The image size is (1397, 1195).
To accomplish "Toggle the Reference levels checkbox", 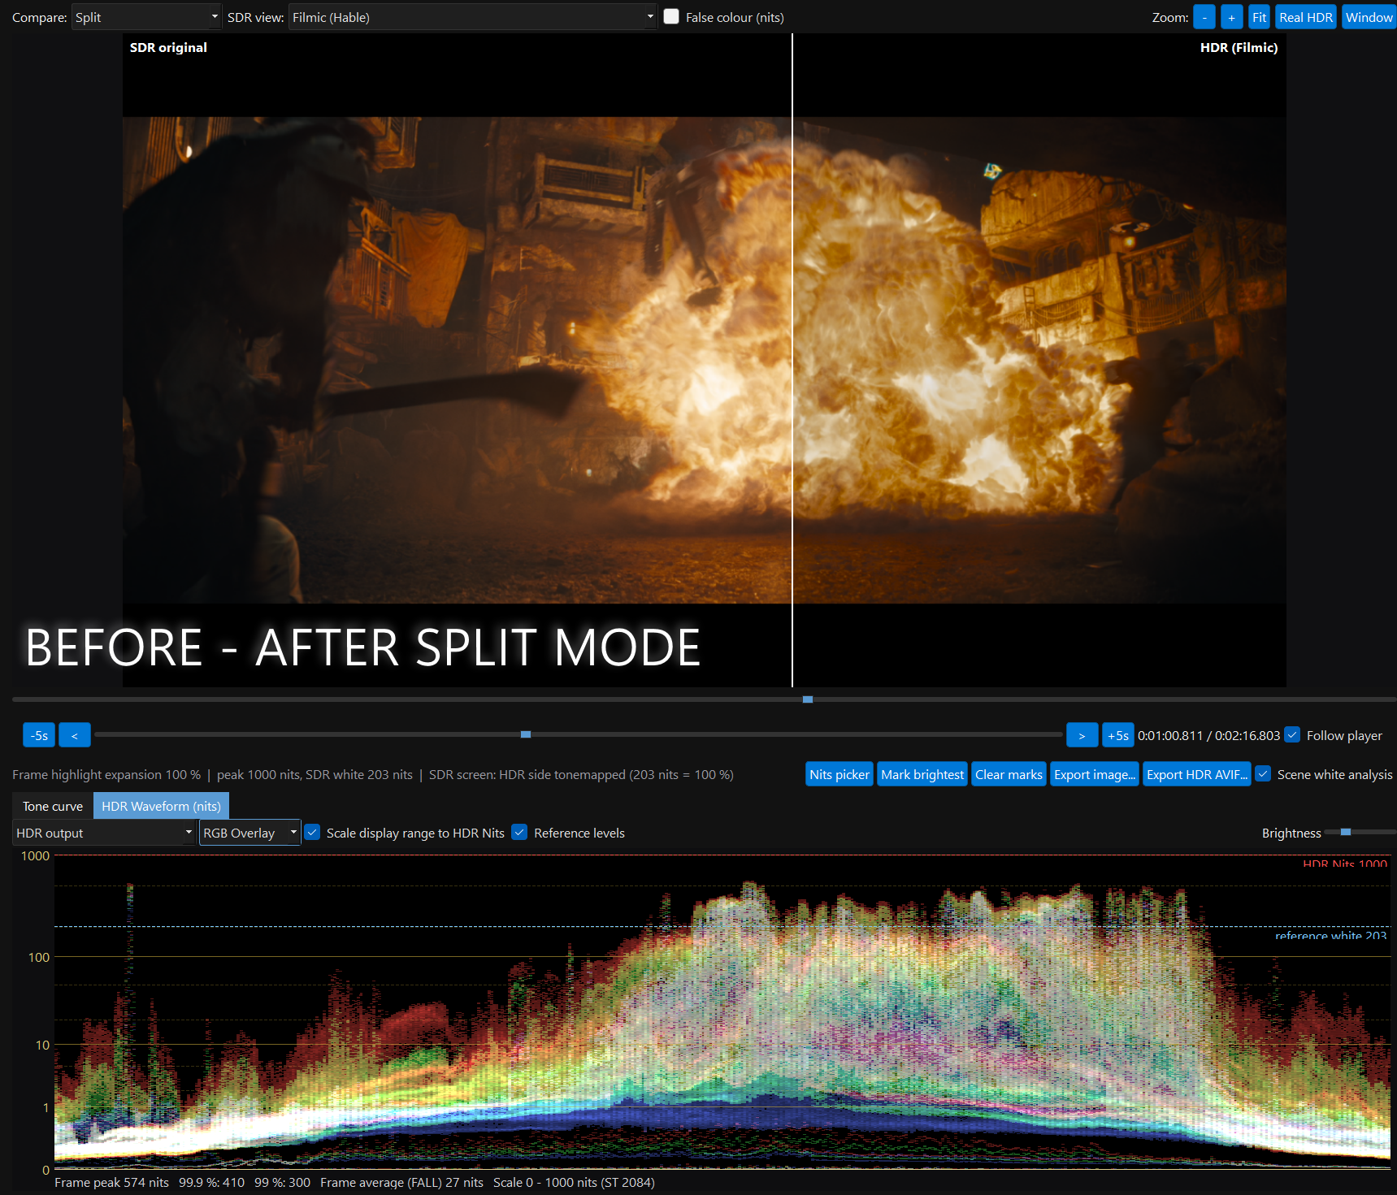I will click(x=519, y=832).
